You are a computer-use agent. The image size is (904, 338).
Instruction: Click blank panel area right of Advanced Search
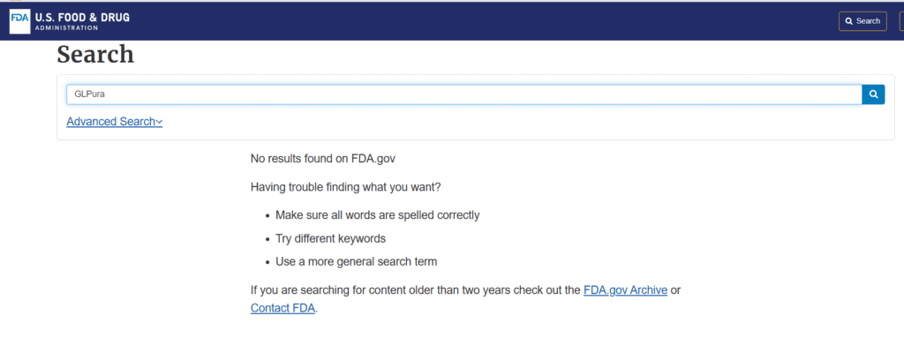[x=519, y=123]
